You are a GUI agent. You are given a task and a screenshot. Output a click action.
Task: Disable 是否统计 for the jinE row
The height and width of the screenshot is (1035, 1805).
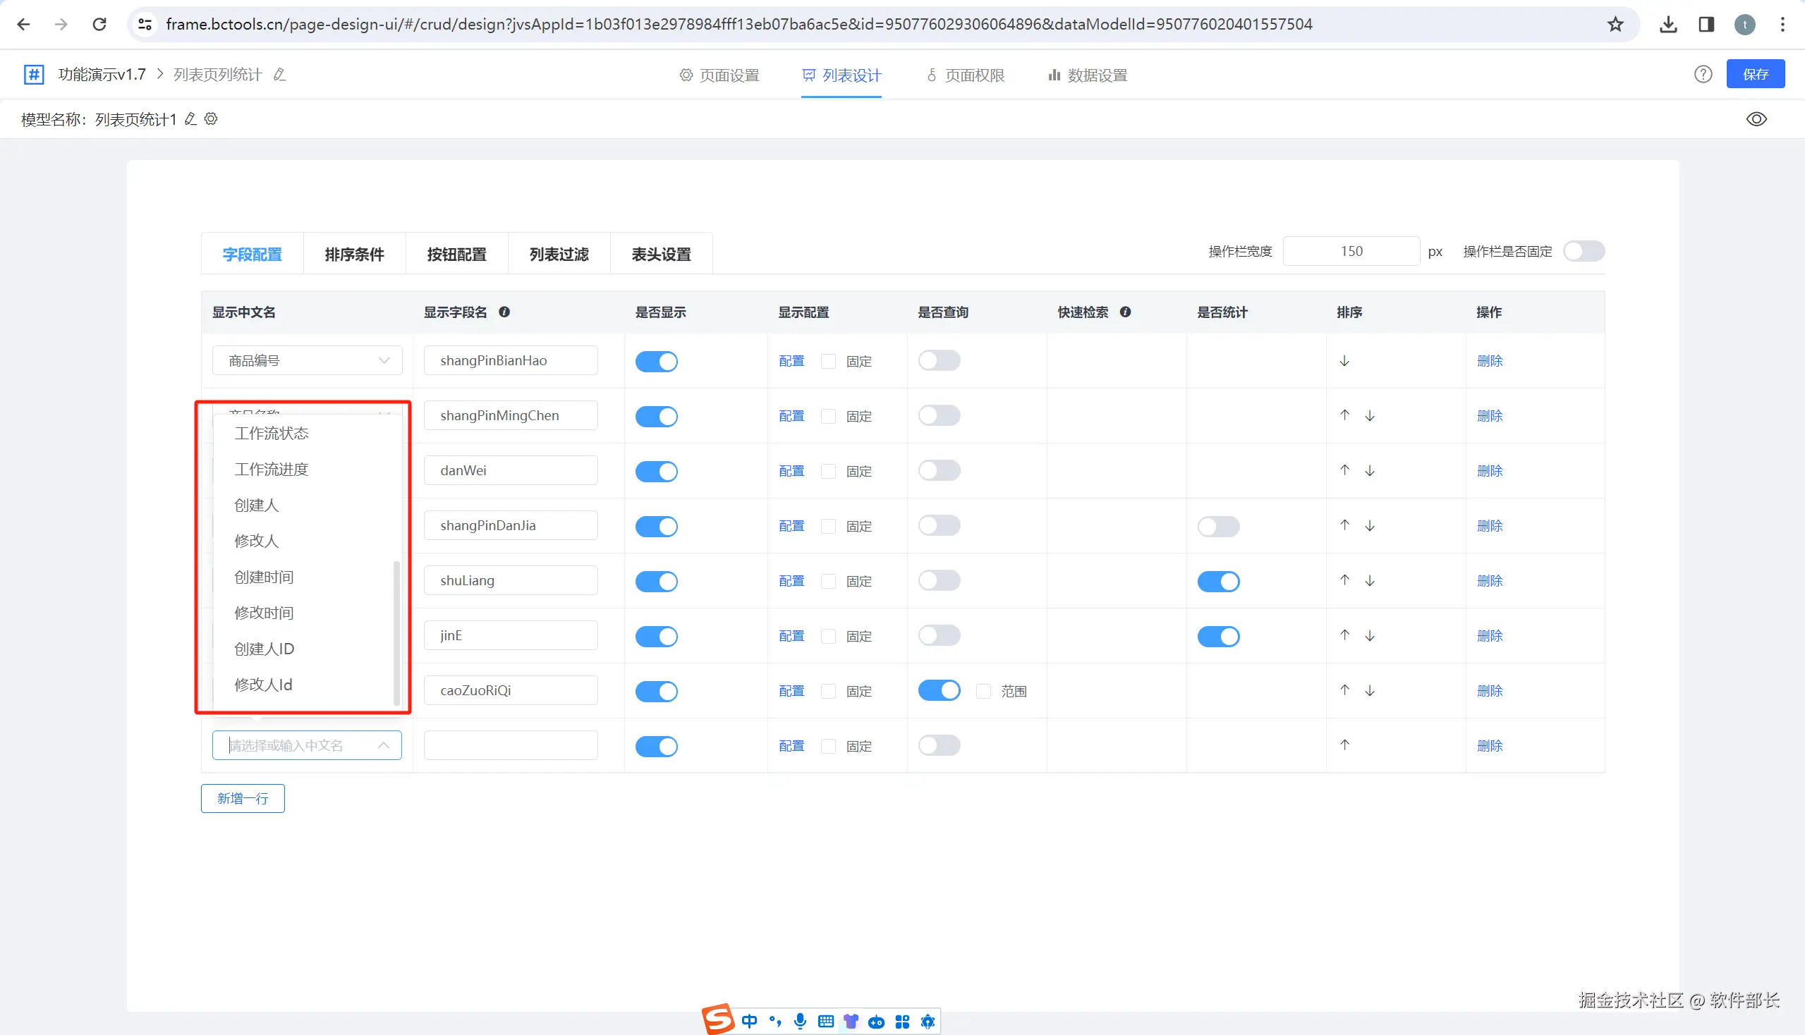(1217, 636)
